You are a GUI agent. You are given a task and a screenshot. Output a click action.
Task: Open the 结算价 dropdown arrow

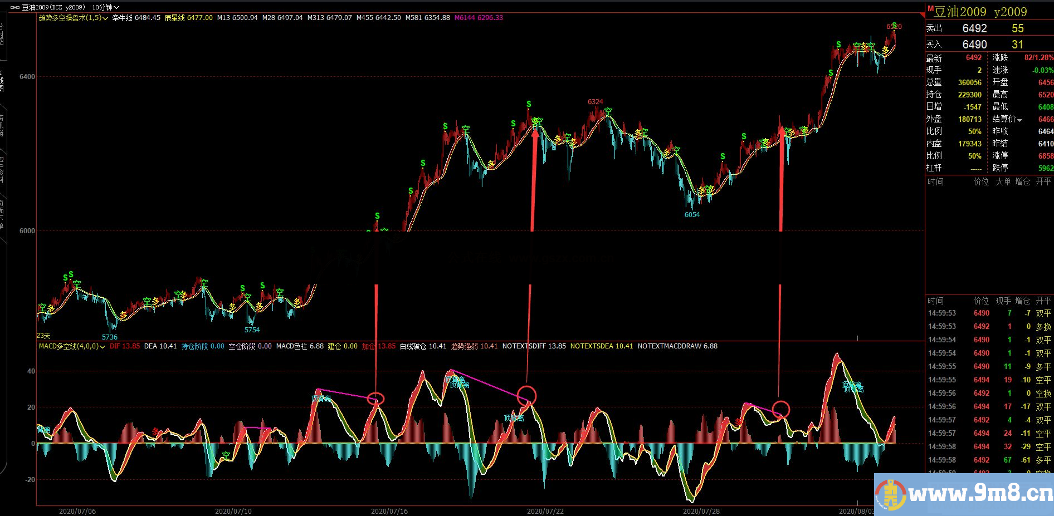pyautogui.click(x=1019, y=120)
